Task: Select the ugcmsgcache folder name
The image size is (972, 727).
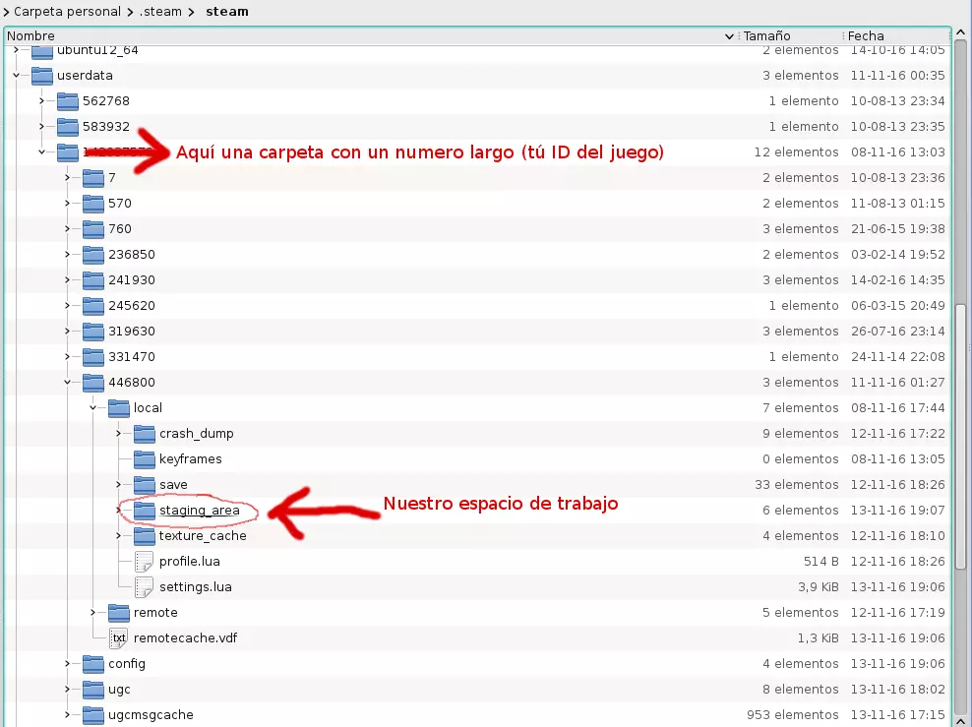Action: click(151, 714)
